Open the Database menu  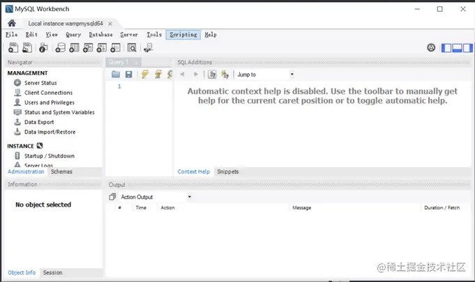pyautogui.click(x=100, y=34)
